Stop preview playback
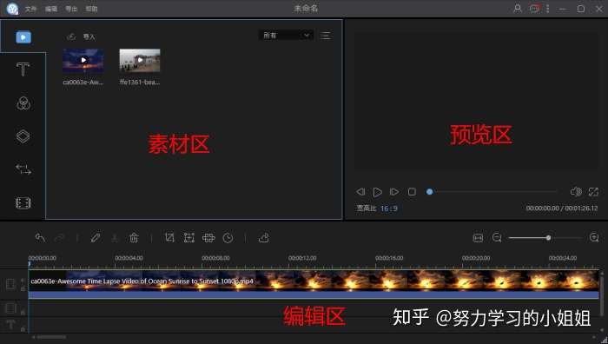608x344 pixels. point(412,192)
